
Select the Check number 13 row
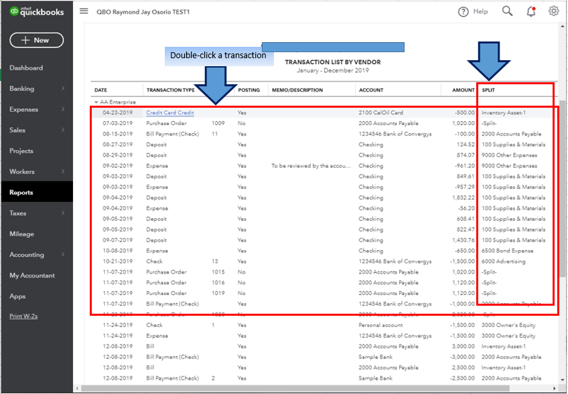(323, 262)
